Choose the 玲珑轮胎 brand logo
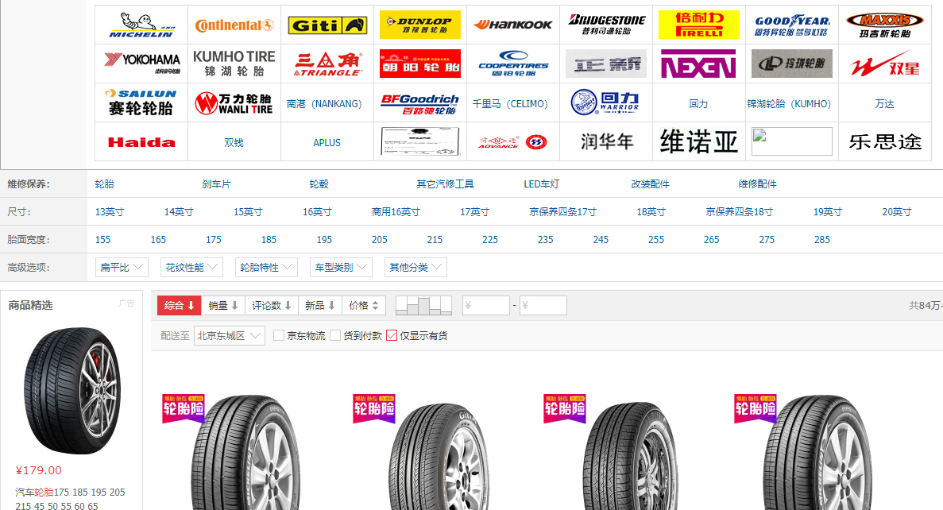This screenshot has height=510, width=943. 792,63
